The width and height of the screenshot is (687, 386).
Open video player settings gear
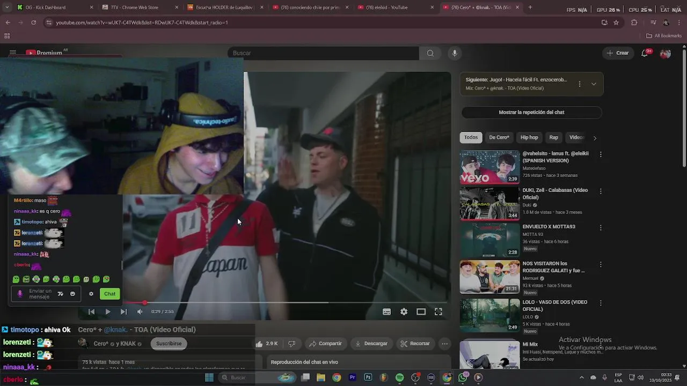404,311
